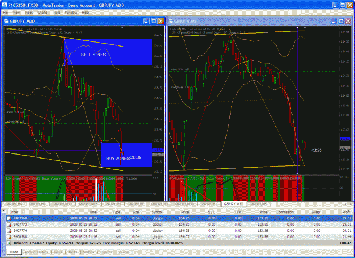Maximize the GBPJPY,M5 chart window
The width and height of the screenshot is (355, 258).
(x=341, y=21)
